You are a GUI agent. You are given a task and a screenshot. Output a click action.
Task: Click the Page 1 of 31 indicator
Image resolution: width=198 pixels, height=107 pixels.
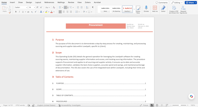(8, 105)
